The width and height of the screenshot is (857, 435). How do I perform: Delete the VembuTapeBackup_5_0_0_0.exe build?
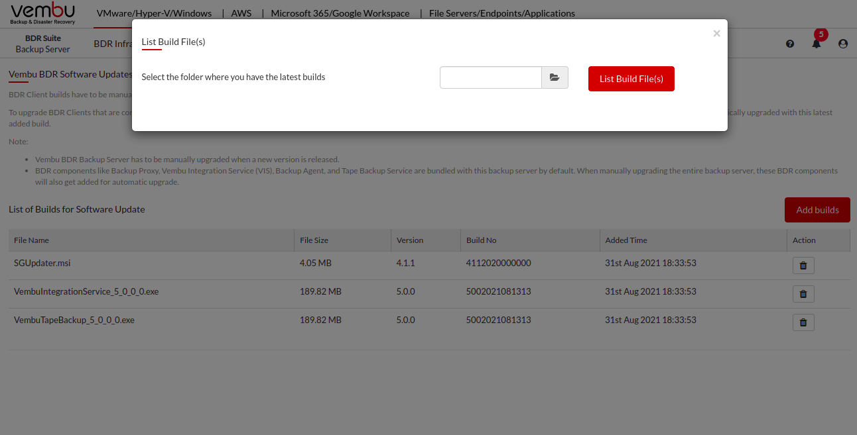(803, 322)
